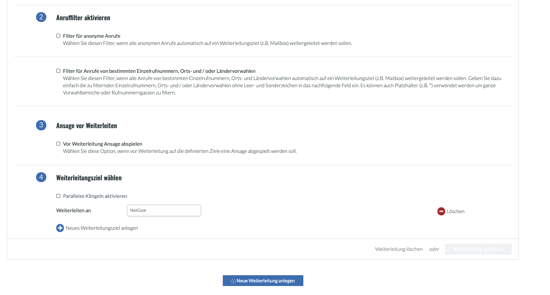550x295 pixels.
Task: Click the Ansage vor Weiterleiten heading
Action: pos(86,126)
